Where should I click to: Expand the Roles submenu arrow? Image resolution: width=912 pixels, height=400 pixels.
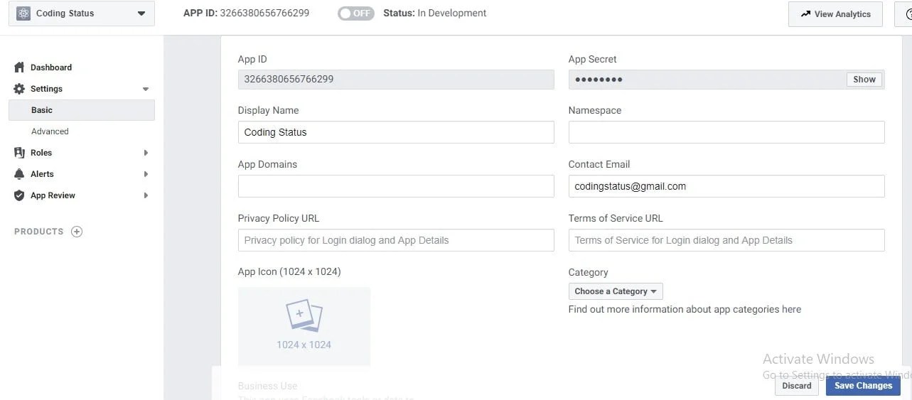pos(146,153)
